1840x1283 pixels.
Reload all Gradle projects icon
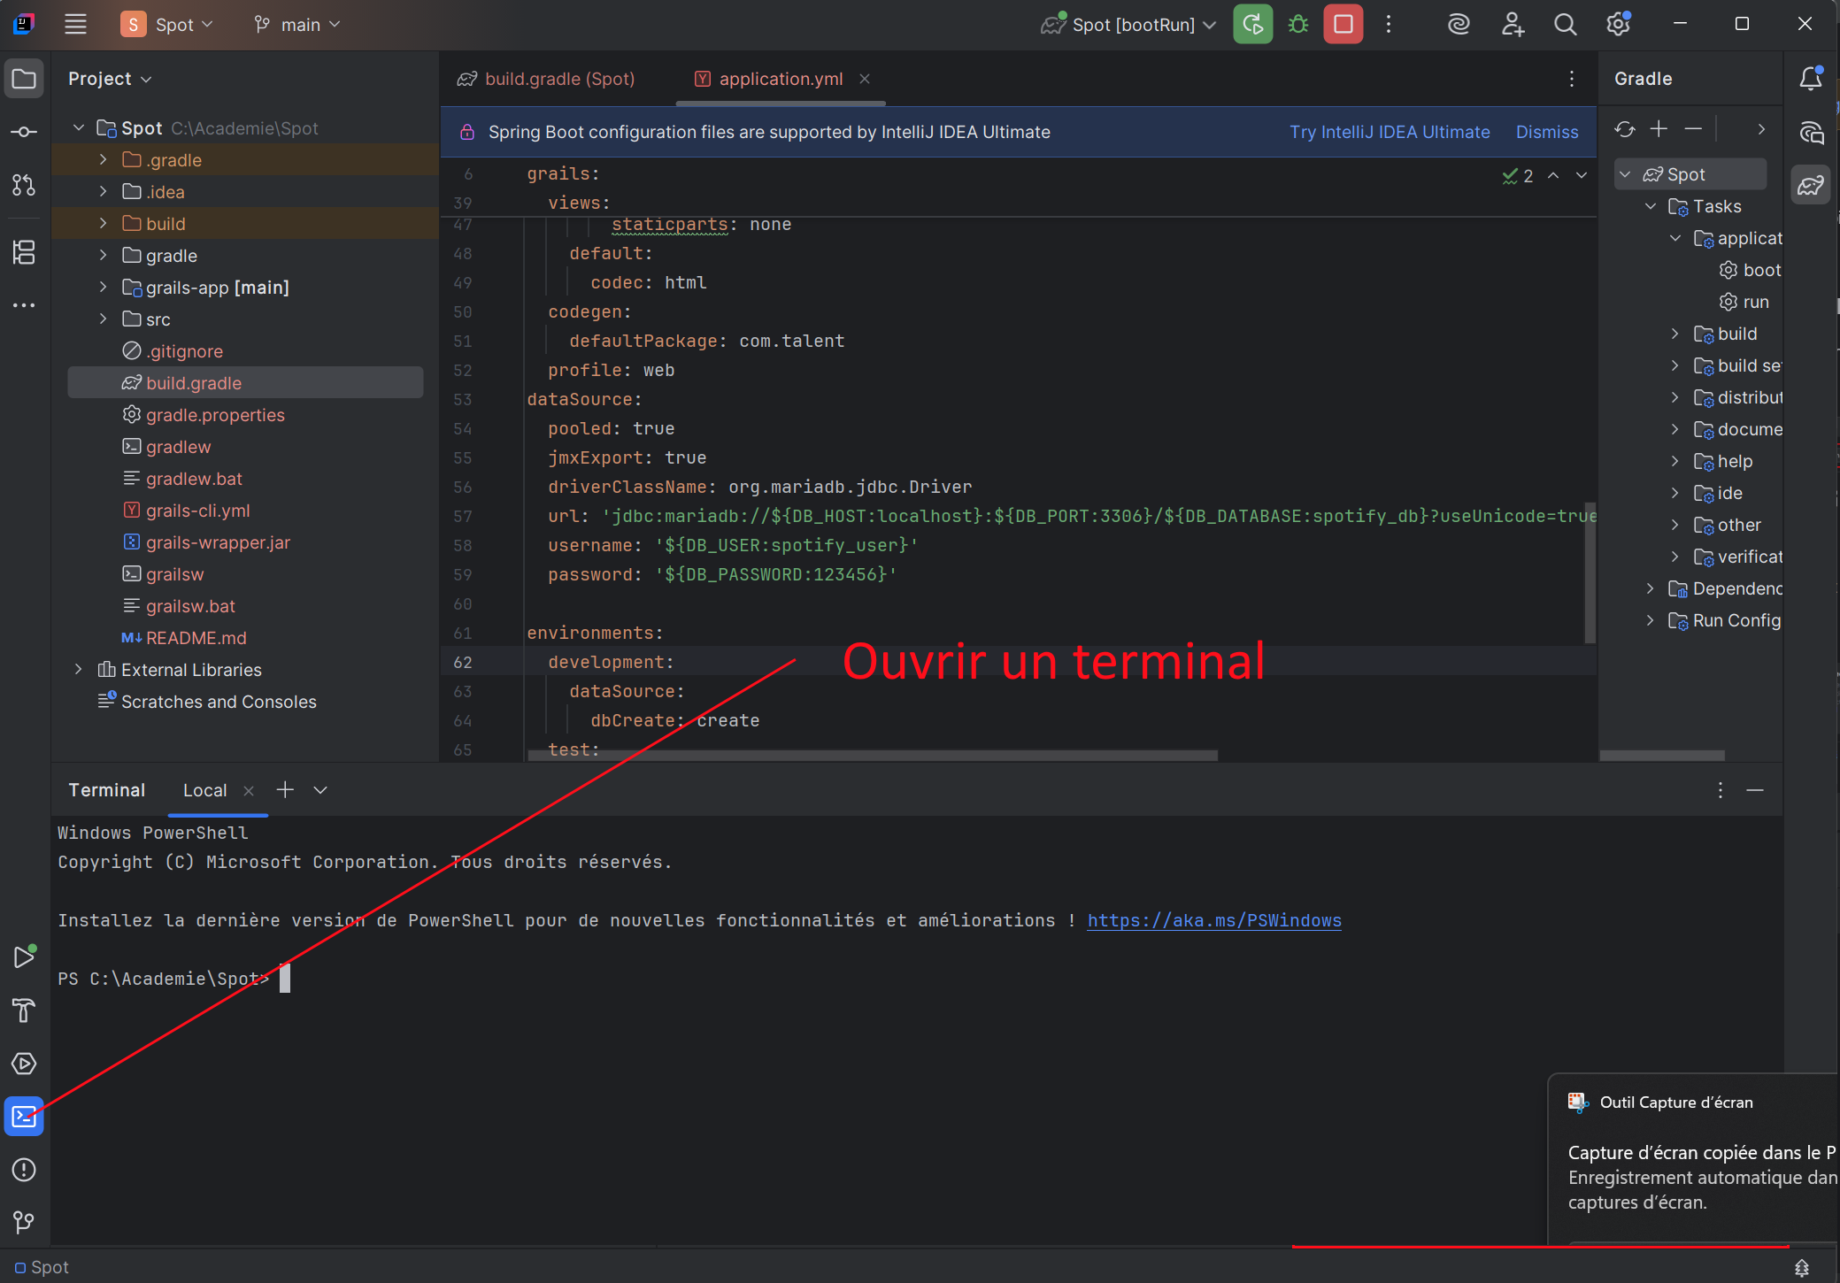(x=1625, y=129)
